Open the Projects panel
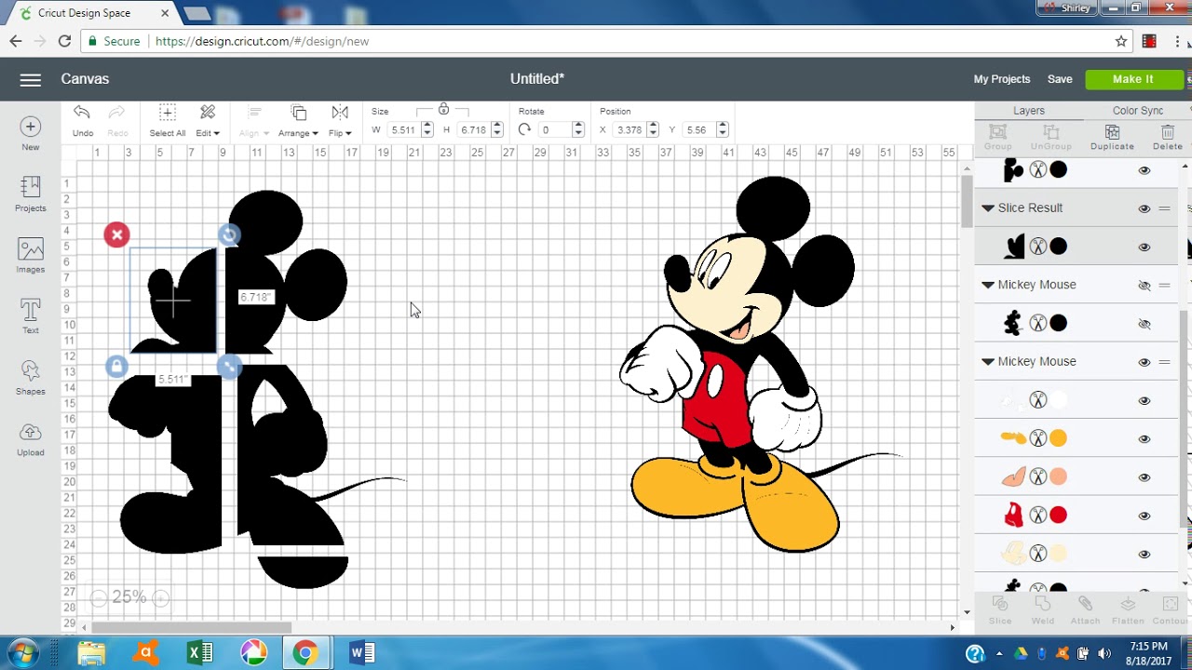The height and width of the screenshot is (670, 1192). pyautogui.click(x=30, y=187)
